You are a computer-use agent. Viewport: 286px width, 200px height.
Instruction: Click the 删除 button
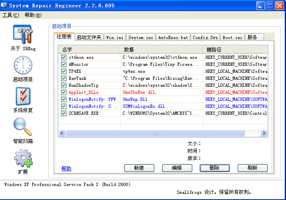pos(215,168)
